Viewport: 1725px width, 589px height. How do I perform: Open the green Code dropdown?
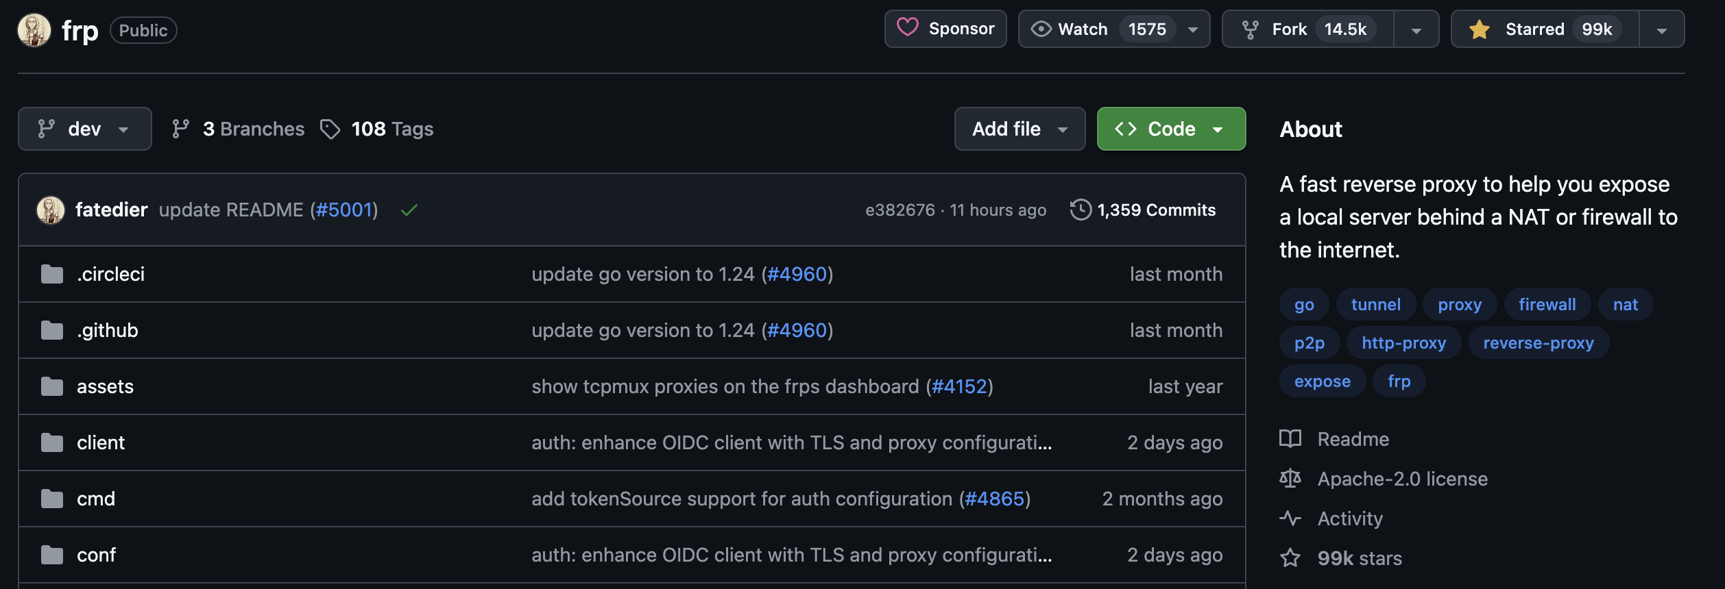[x=1170, y=129]
